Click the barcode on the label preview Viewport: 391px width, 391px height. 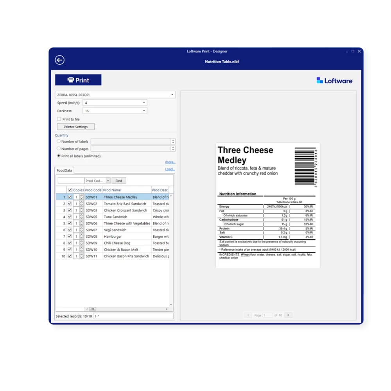pos(306,167)
